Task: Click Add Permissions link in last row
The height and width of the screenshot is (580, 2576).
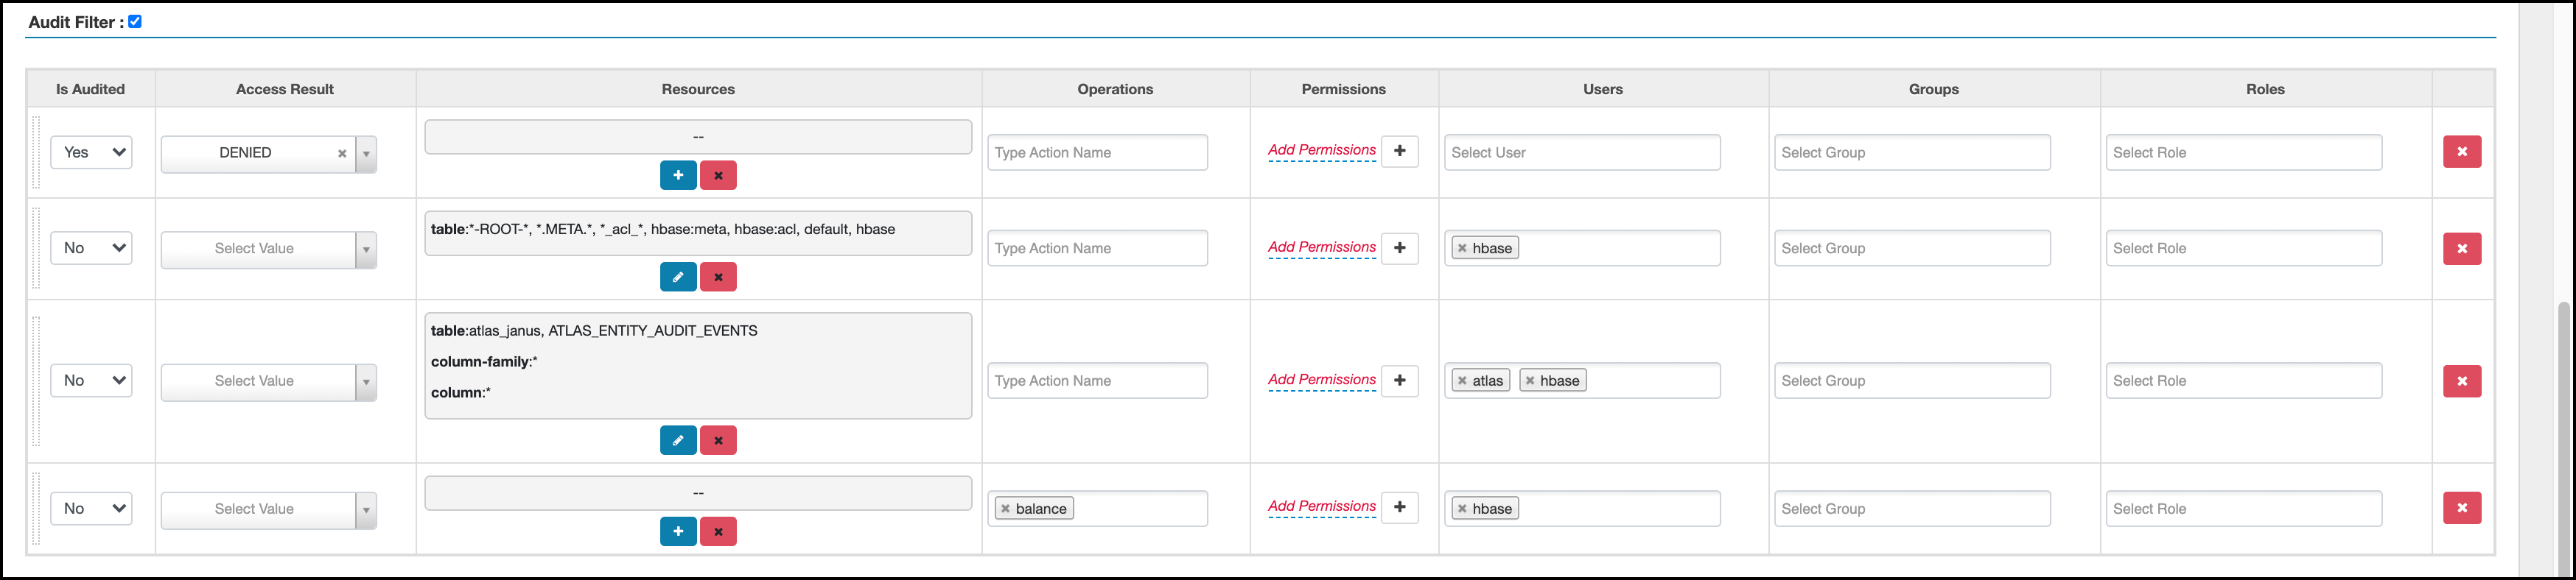Action: tap(1321, 507)
